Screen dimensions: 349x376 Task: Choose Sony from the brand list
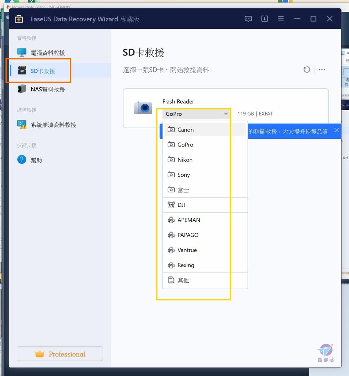(x=205, y=175)
